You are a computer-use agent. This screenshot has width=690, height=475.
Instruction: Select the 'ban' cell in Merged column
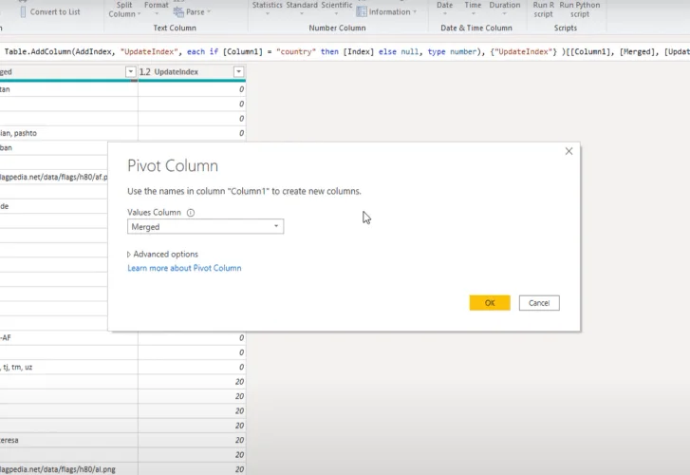pos(54,147)
